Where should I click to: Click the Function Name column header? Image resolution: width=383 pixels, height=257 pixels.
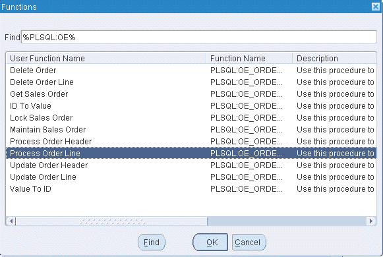pyautogui.click(x=249, y=59)
